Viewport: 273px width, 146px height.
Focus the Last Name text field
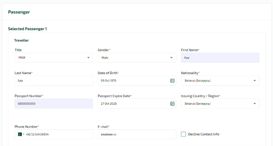54,81
